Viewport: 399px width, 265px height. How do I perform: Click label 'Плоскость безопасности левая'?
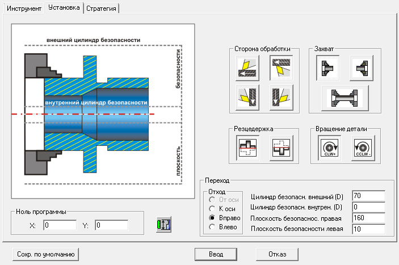point(297,229)
